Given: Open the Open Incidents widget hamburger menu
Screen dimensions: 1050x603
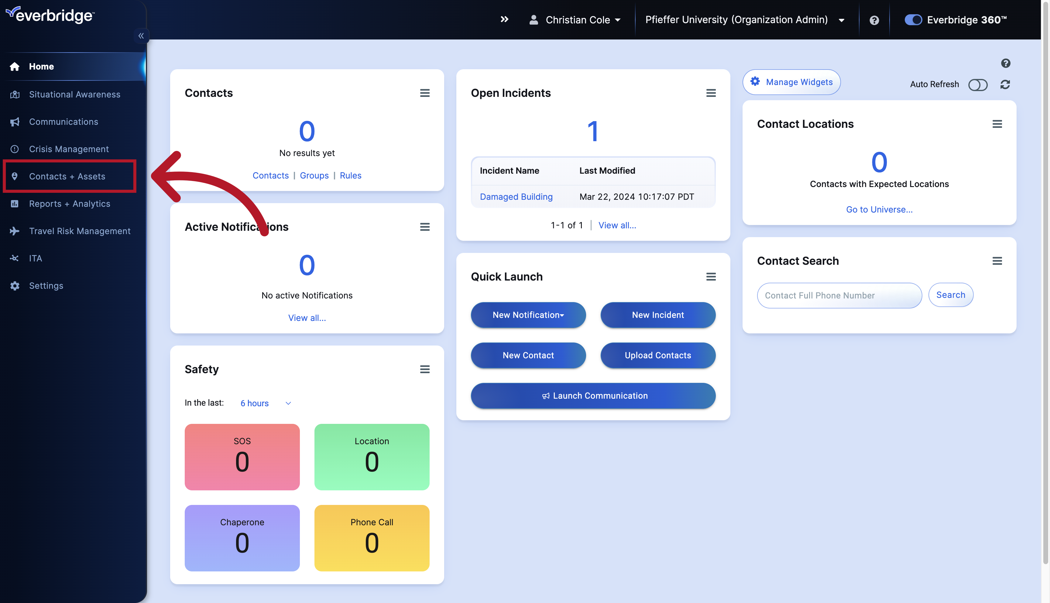Looking at the screenshot, I should [711, 93].
